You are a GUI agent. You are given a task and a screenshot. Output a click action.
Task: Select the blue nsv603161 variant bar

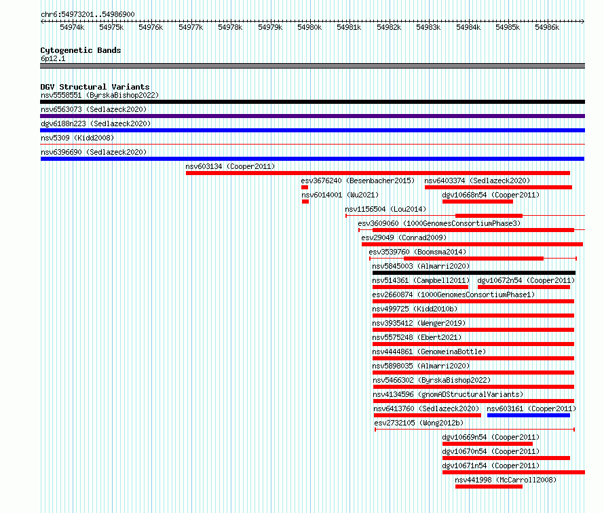click(x=529, y=415)
